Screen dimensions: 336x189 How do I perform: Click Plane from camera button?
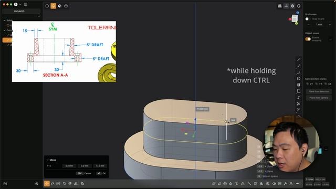pos(319,98)
